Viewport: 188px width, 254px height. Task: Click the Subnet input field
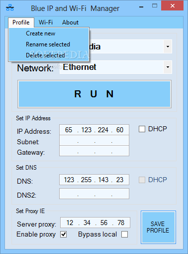(x=94, y=140)
